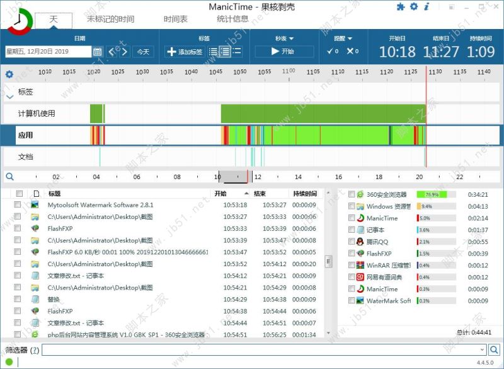Select the first tag list view icon

(213, 52)
